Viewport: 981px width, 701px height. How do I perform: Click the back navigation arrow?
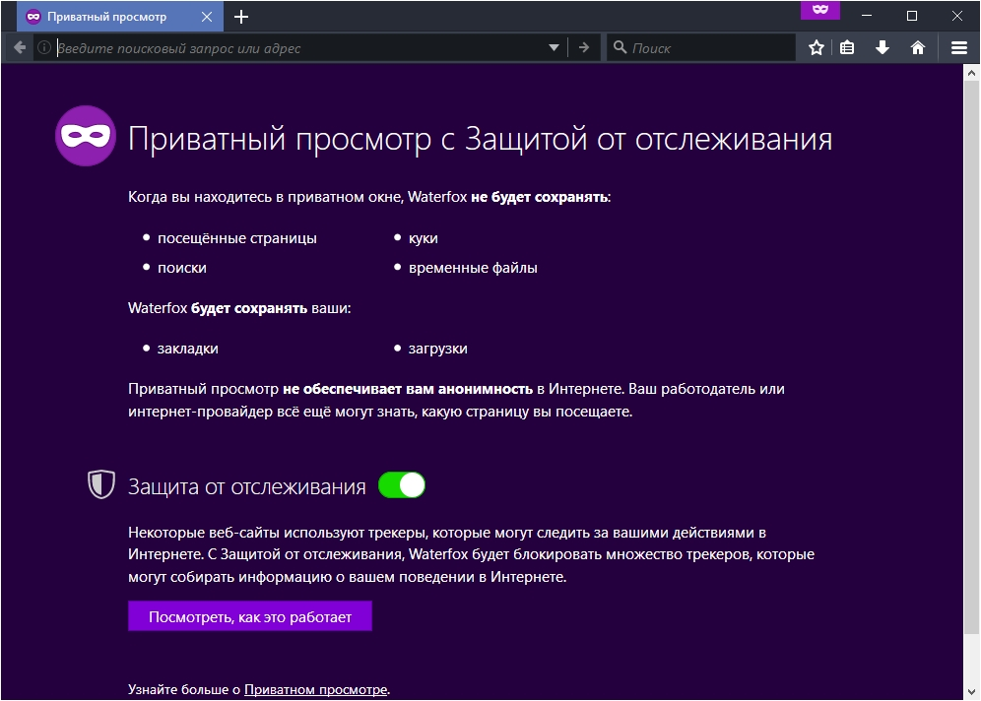[x=20, y=47]
